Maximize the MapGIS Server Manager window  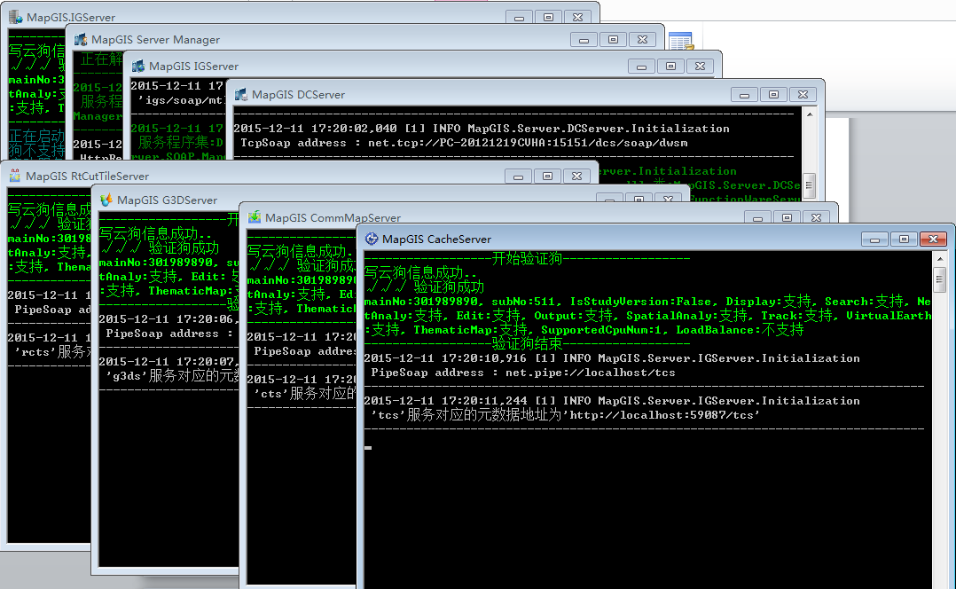[x=614, y=40]
